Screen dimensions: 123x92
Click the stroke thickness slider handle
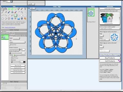pyautogui.click(x=12, y=62)
